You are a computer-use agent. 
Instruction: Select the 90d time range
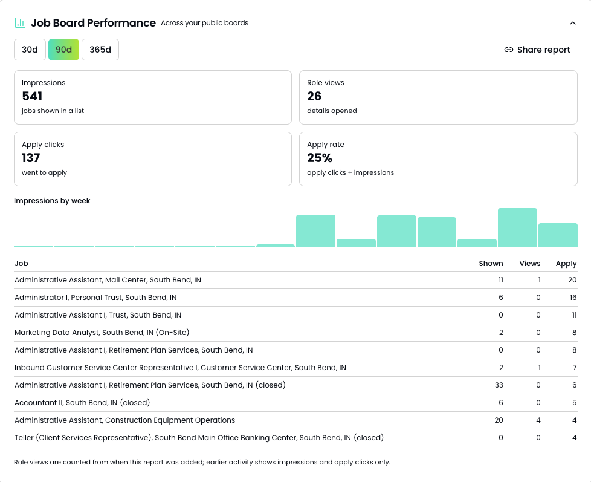point(63,50)
